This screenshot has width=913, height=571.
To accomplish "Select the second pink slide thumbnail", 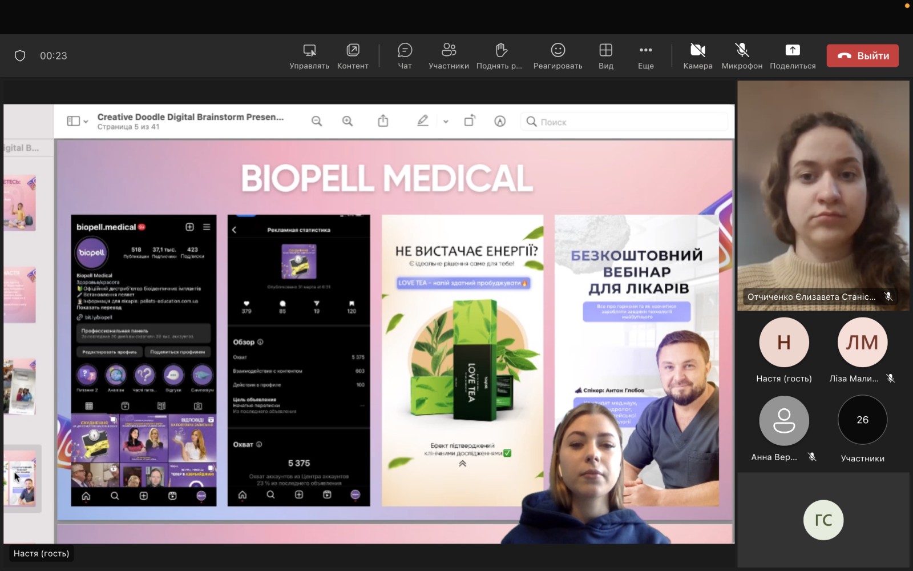I will point(20,295).
